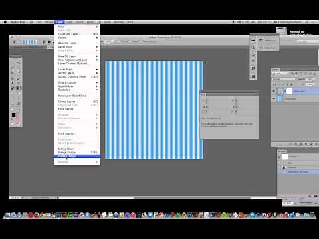Expand the New Adjustment Layer submenu
This screenshot has height=239, width=319.
pos(77,60)
